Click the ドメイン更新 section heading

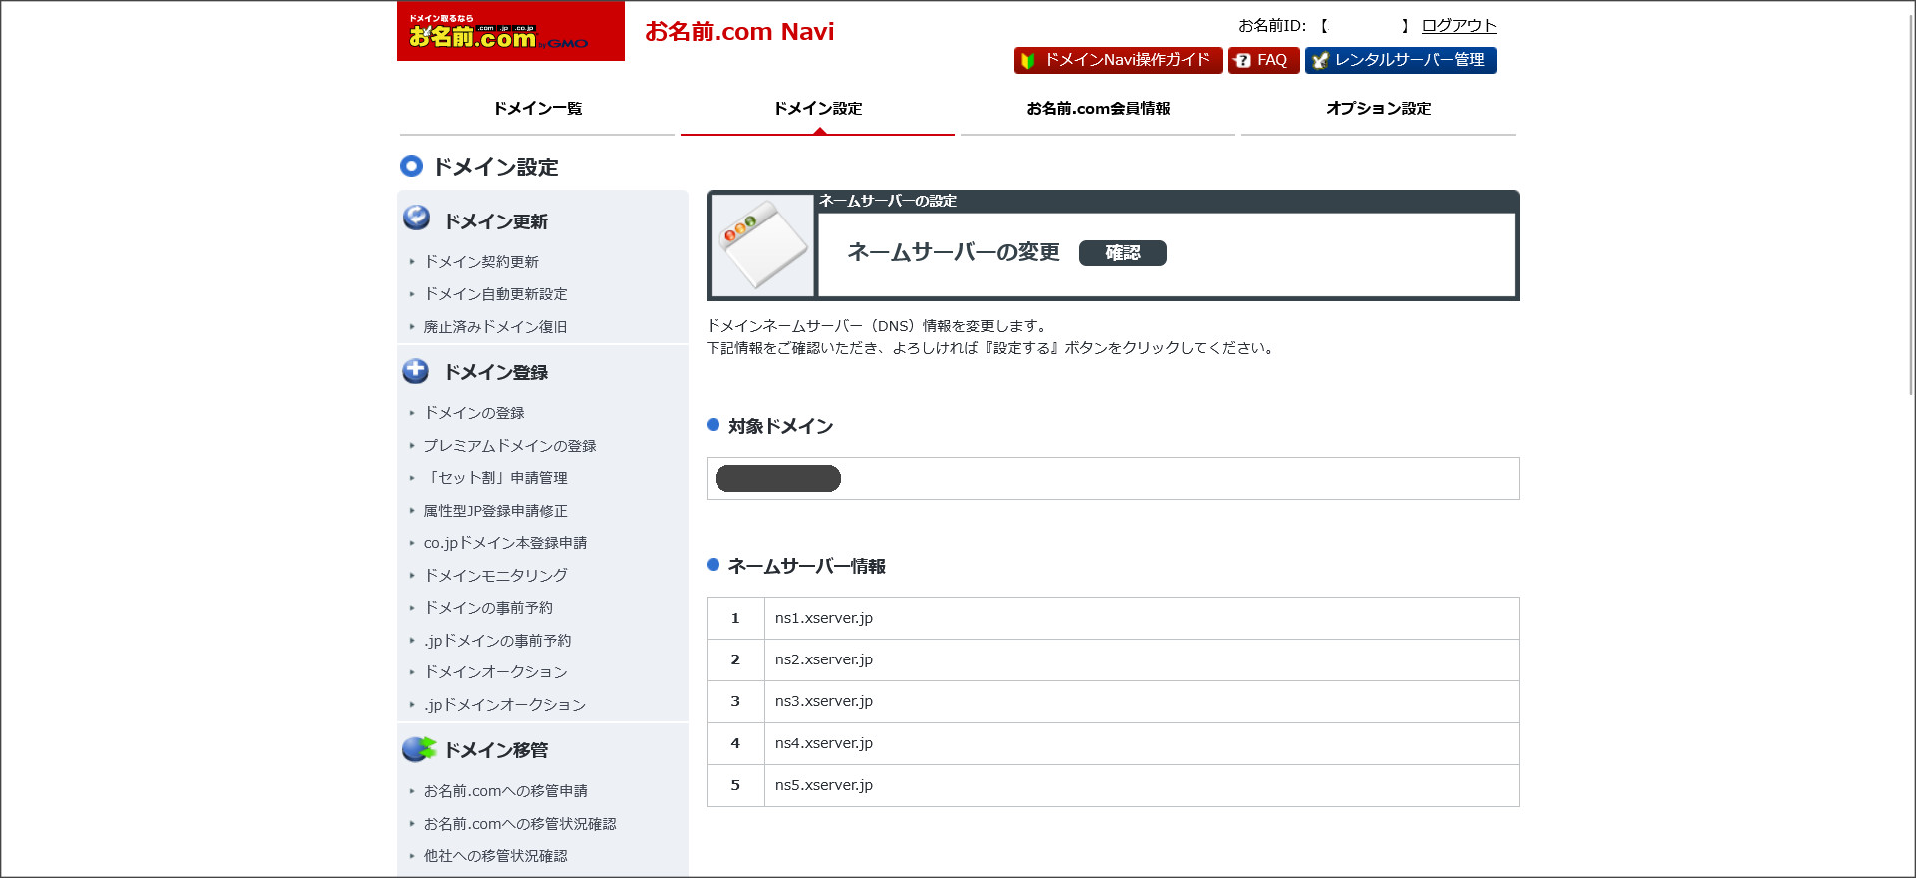496,221
